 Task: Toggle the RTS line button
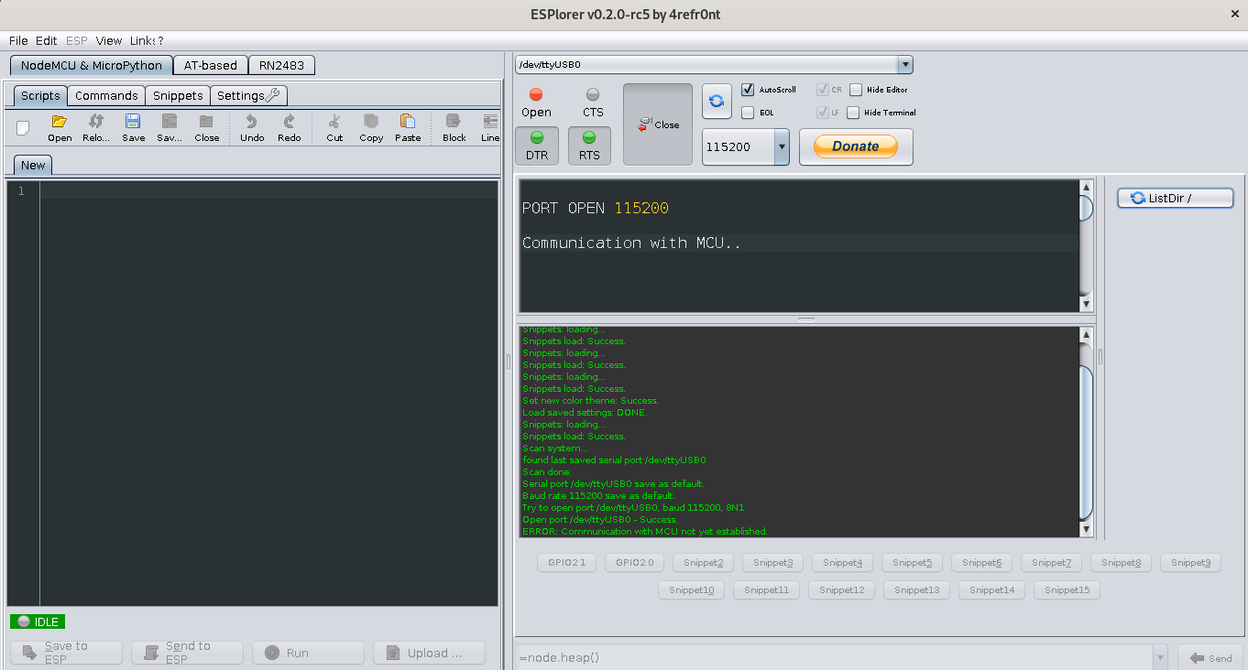[589, 146]
